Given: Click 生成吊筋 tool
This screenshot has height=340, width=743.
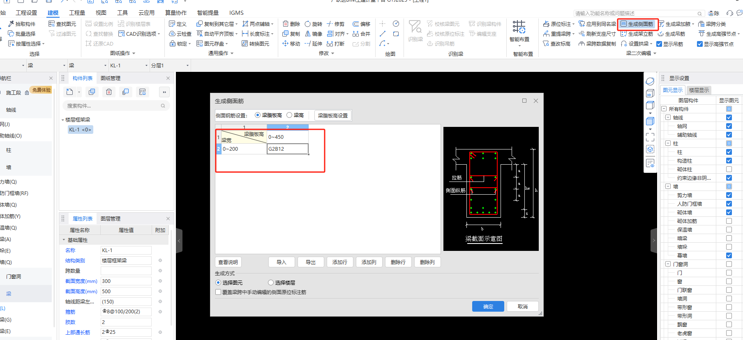Looking at the screenshot, I should pos(671,34).
